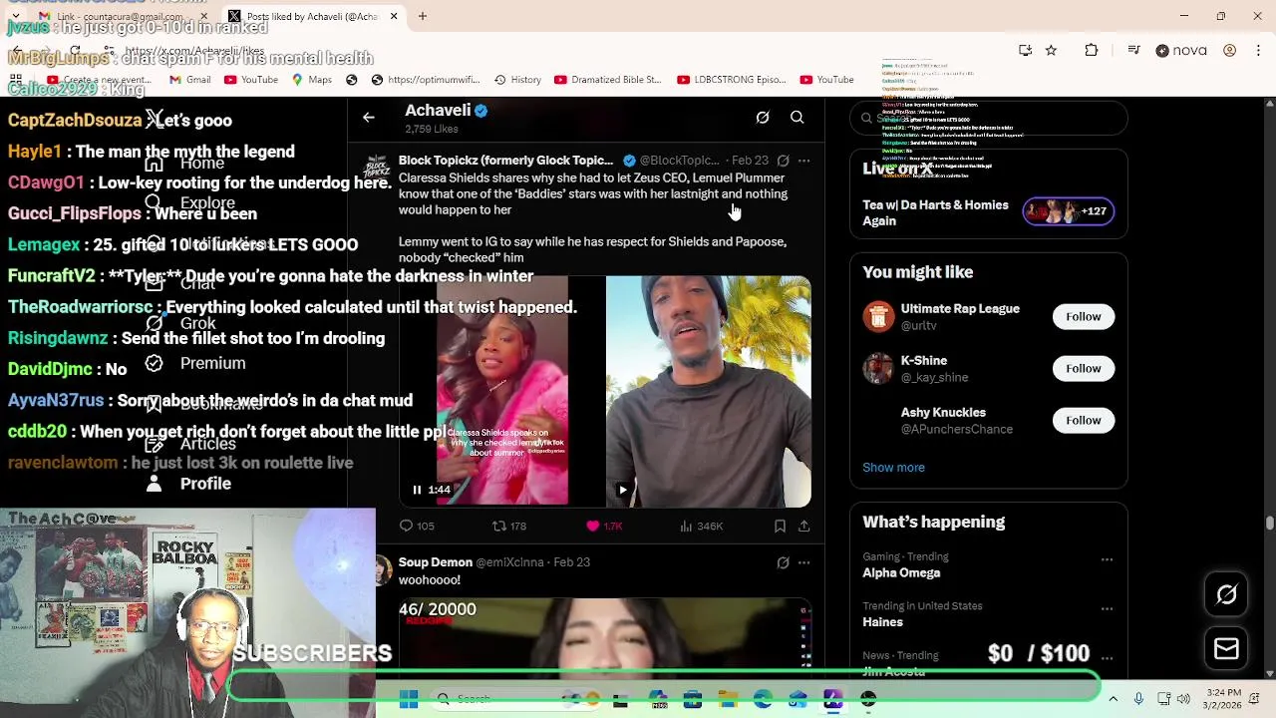Share the Block Topickz post
The height and width of the screenshot is (718, 1276).
(804, 526)
